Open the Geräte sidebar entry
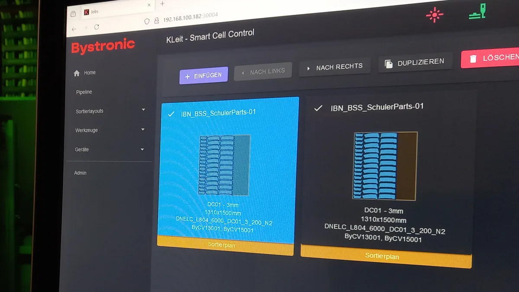The image size is (519, 292). 82,149
